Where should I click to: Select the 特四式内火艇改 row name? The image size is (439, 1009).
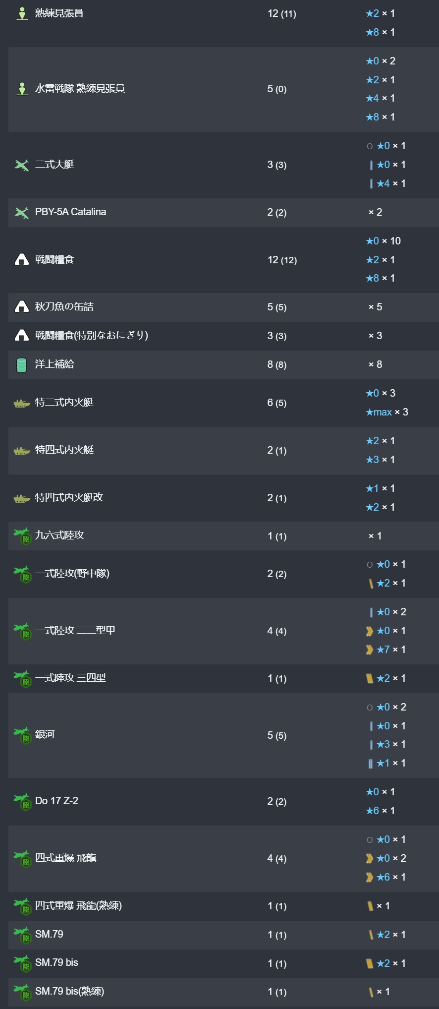69,497
